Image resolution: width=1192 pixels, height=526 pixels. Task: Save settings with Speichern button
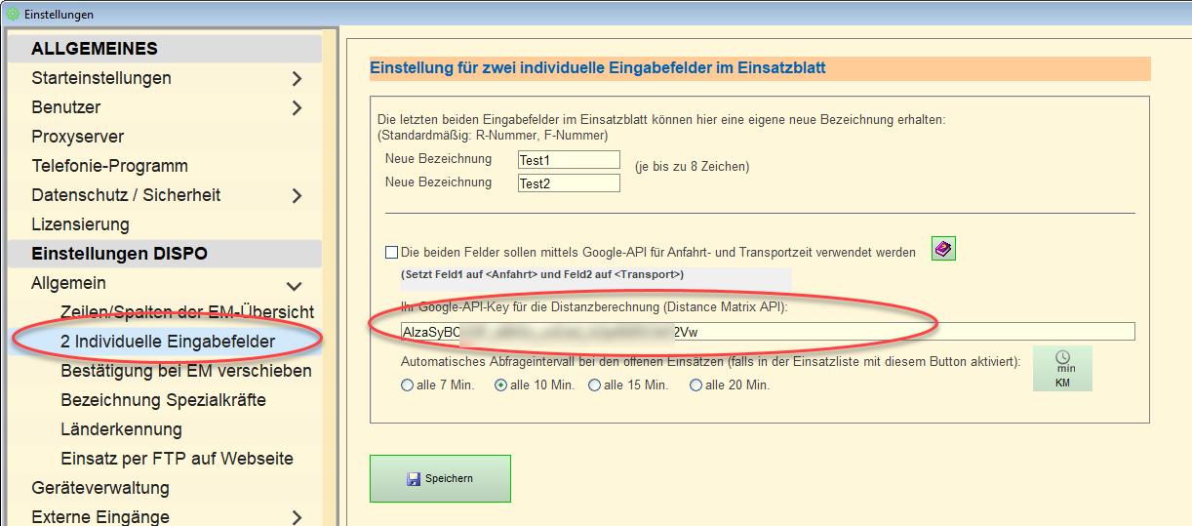click(x=440, y=478)
